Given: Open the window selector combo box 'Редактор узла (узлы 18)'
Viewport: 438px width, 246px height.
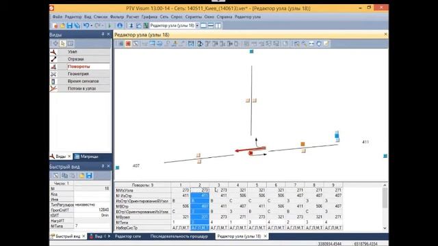Looking at the screenshot, I should (175, 26).
